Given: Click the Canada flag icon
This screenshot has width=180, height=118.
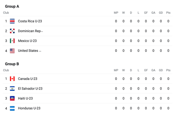Looking at the screenshot, I should (12, 79).
